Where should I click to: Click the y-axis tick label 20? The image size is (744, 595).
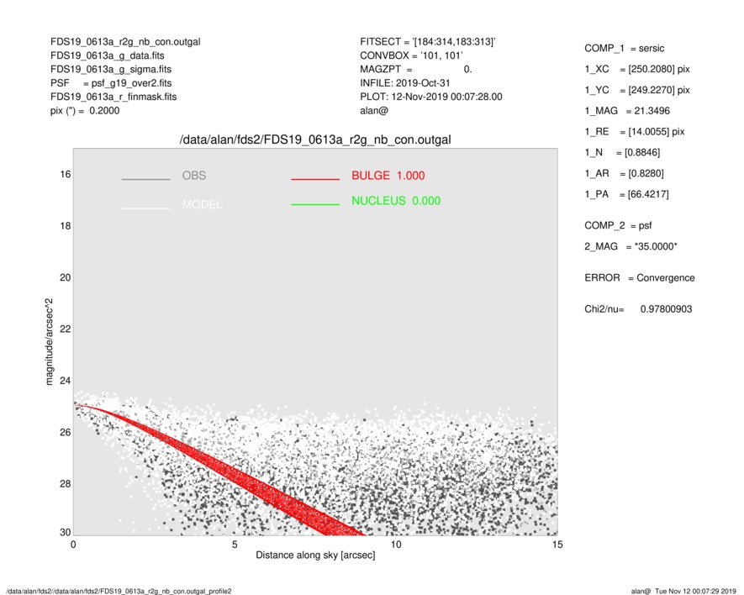[65, 277]
